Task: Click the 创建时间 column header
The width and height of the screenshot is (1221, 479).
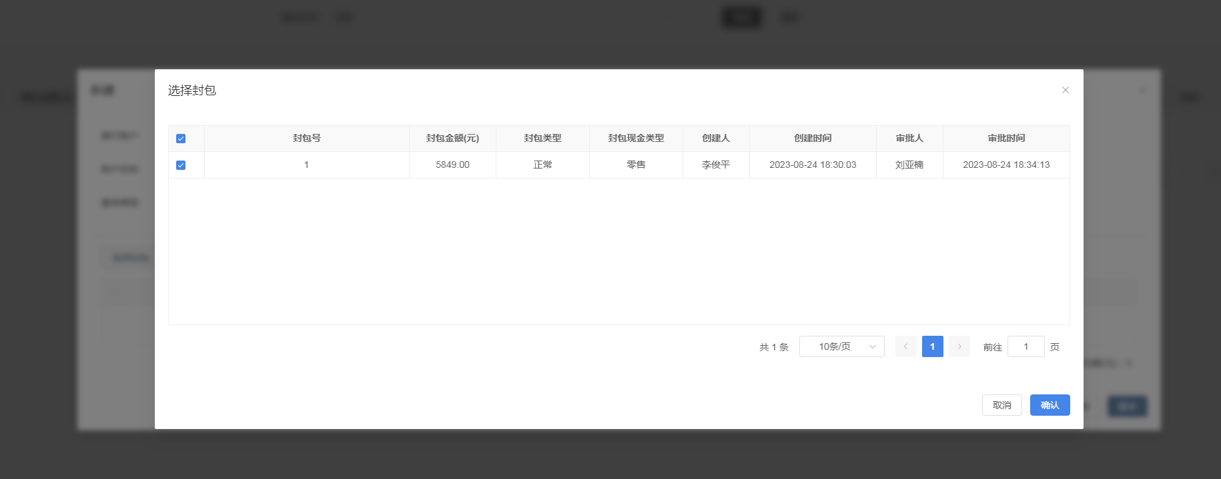Action: [x=813, y=138]
